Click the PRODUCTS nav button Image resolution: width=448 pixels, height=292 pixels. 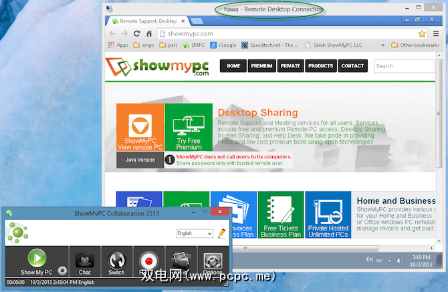(320, 66)
